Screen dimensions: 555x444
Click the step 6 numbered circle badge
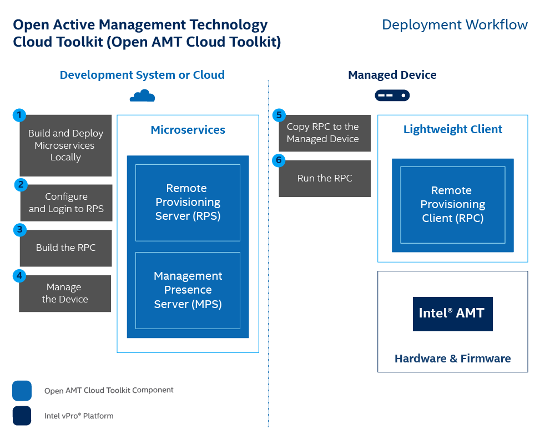(x=278, y=160)
